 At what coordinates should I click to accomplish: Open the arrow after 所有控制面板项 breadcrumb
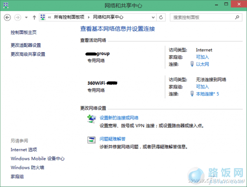coord(89,17)
